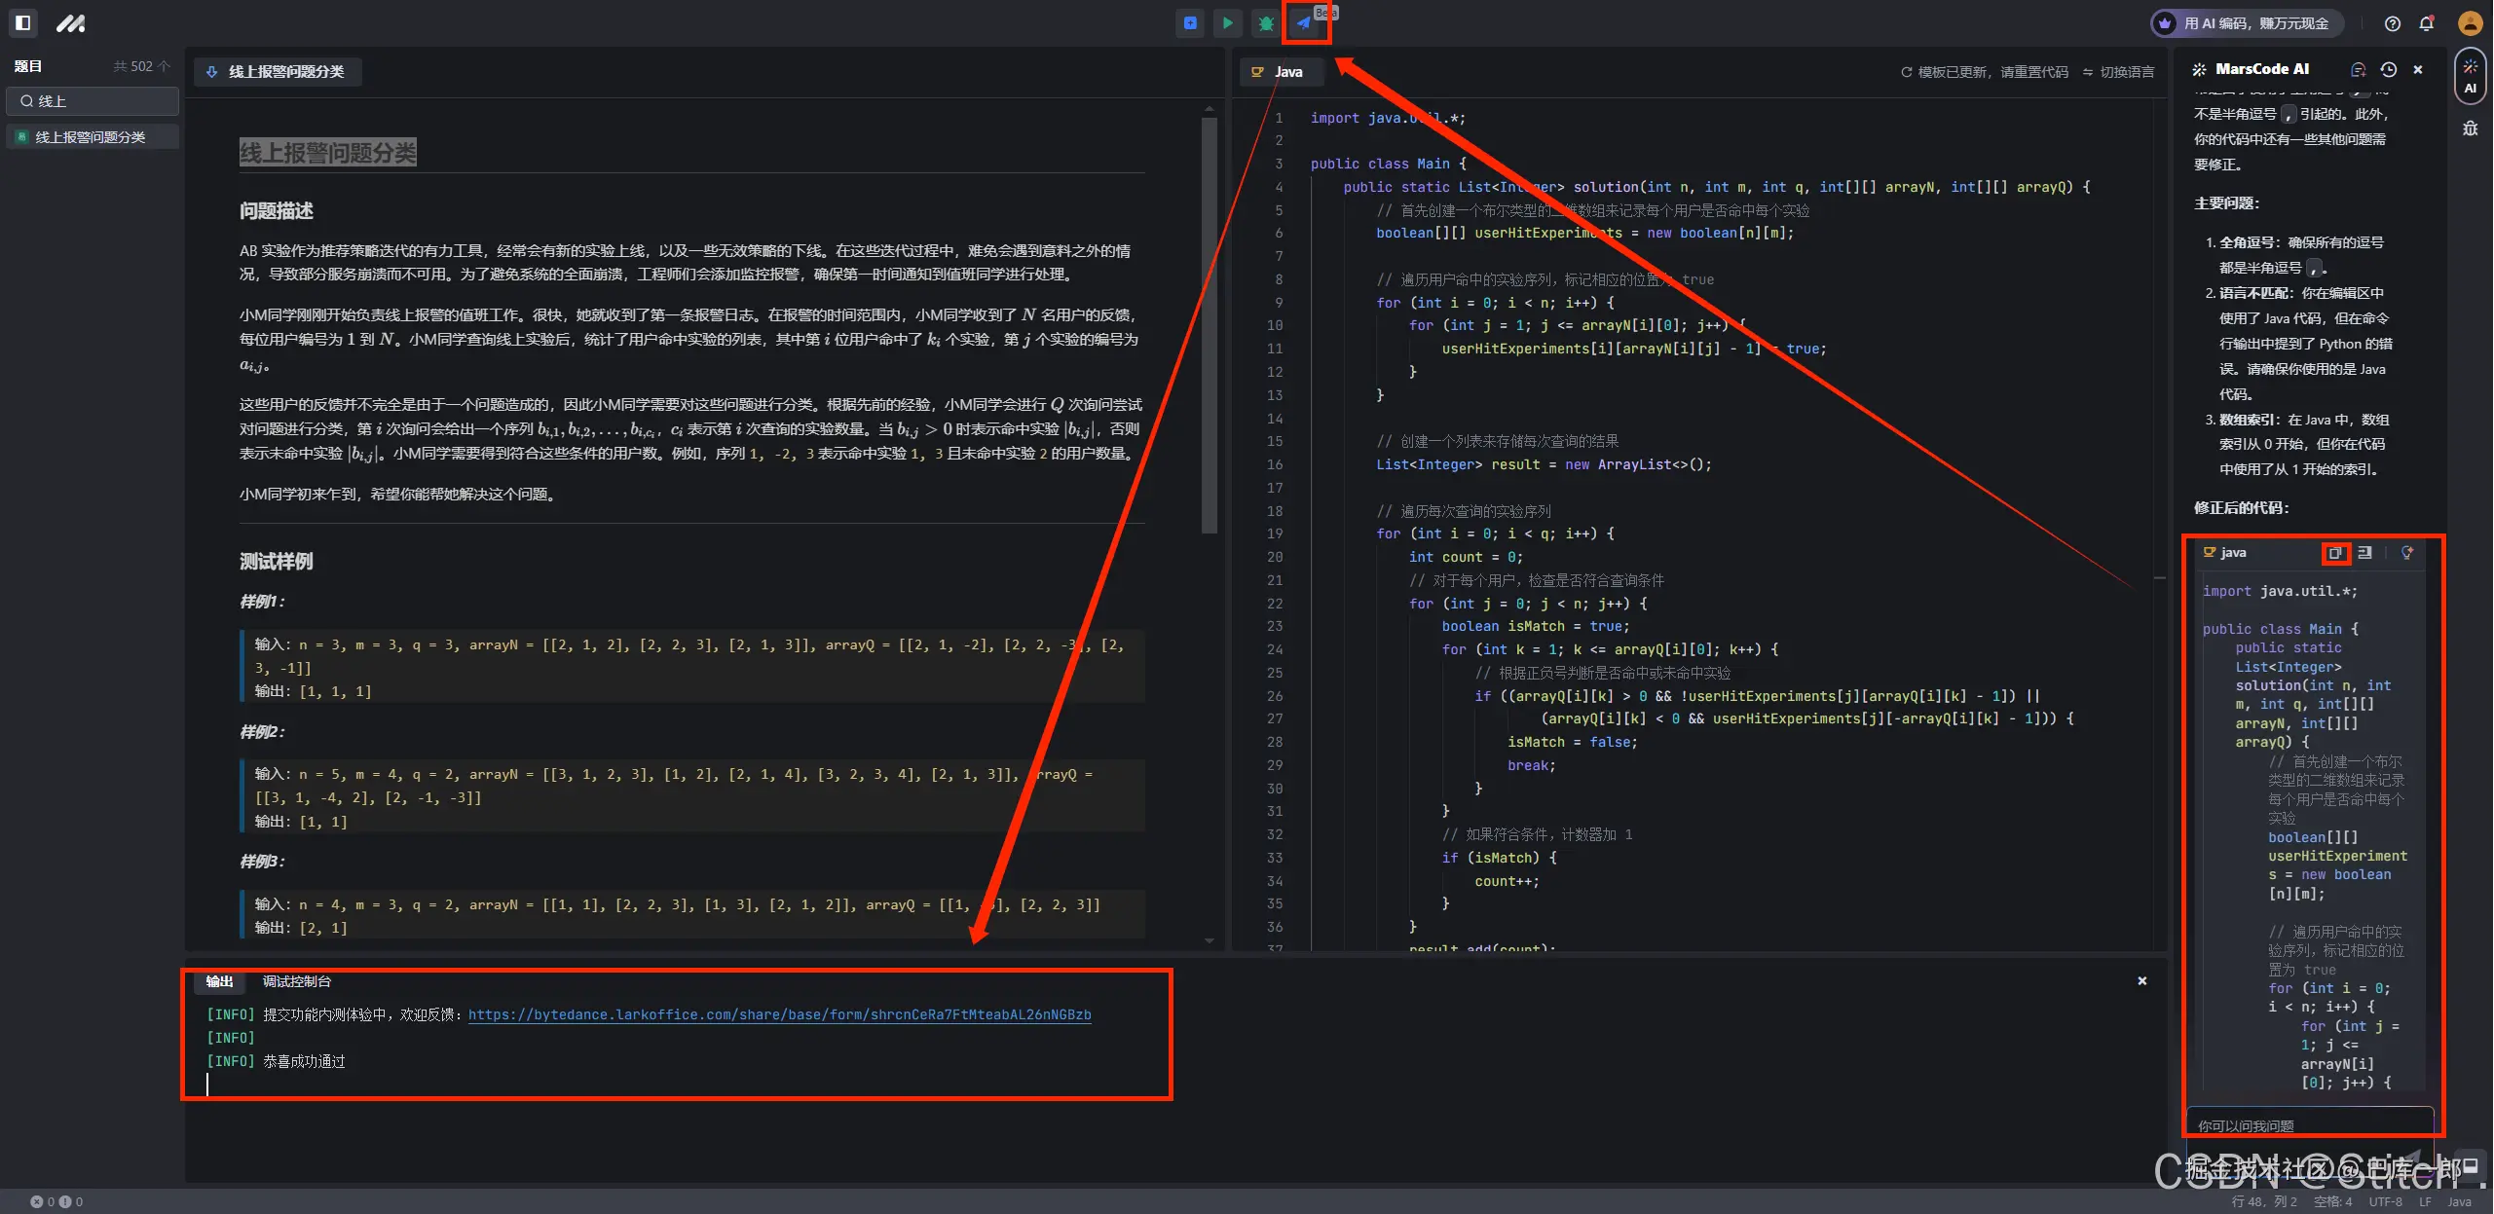Open the bytedance larkoffice feedback link
The width and height of the screenshot is (2494, 1214).
pos(779,1014)
